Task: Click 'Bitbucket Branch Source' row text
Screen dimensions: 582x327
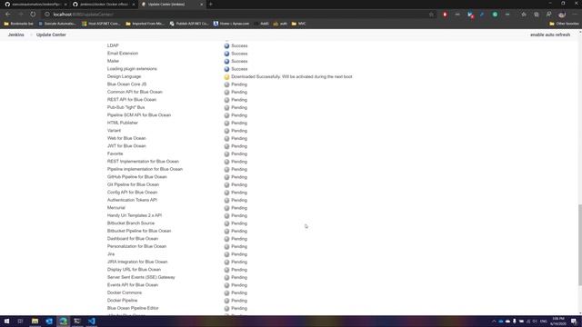Action: [x=131, y=223]
